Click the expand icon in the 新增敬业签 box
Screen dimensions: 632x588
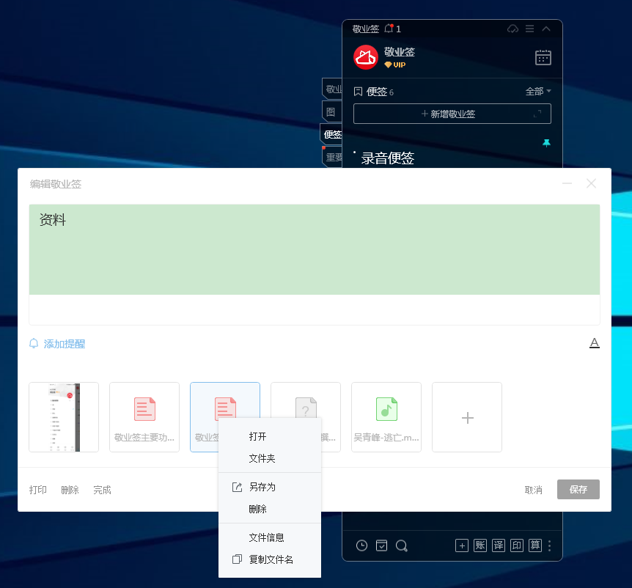(537, 114)
